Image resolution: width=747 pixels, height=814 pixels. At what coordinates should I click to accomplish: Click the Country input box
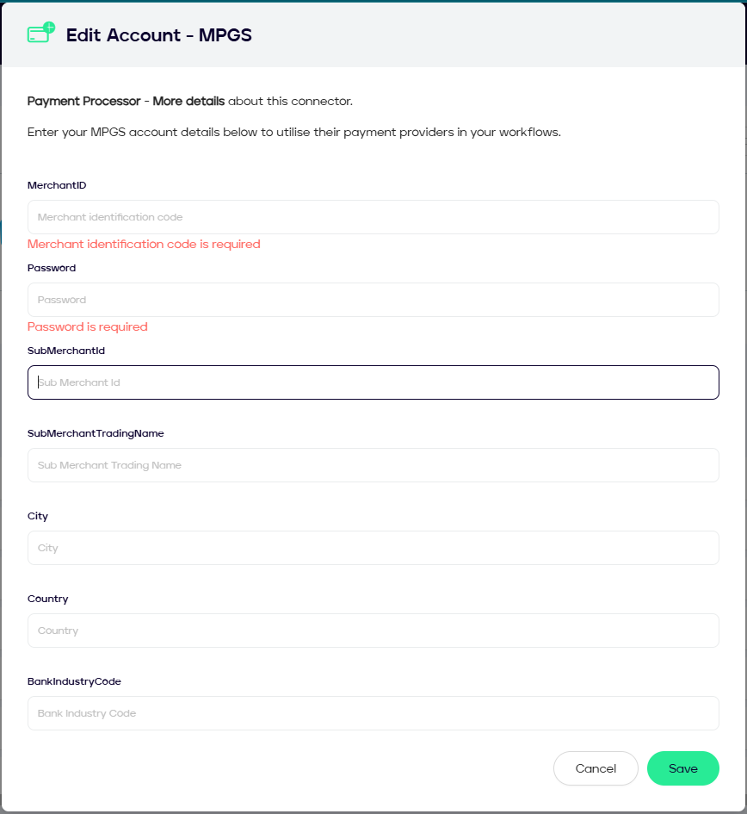pyautogui.click(x=373, y=631)
